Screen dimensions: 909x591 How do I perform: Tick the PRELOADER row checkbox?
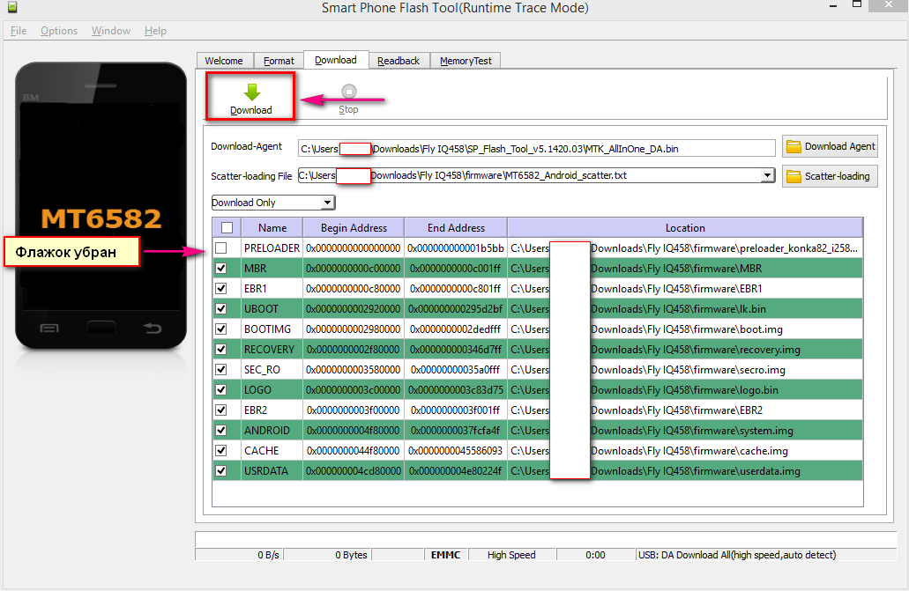pyautogui.click(x=221, y=248)
